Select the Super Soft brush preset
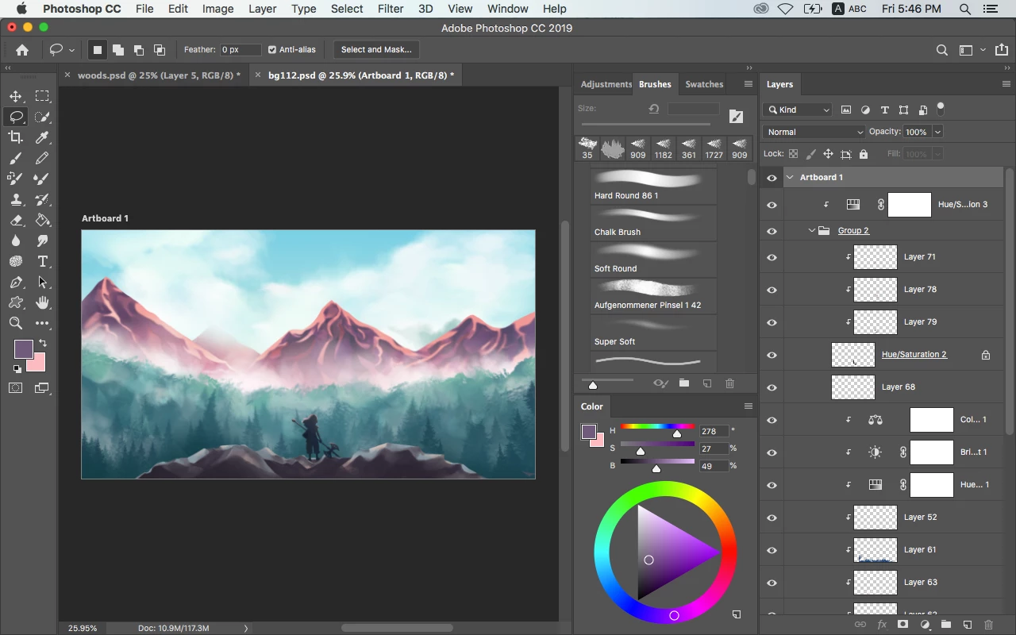 pos(653,333)
